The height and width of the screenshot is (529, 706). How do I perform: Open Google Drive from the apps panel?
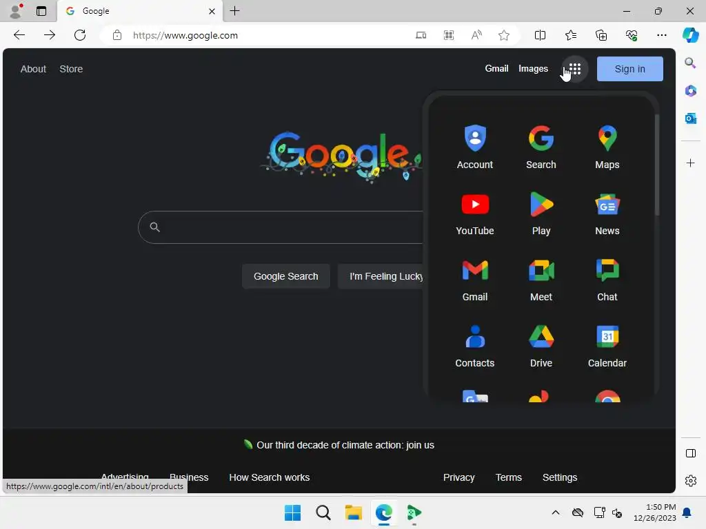(x=541, y=345)
